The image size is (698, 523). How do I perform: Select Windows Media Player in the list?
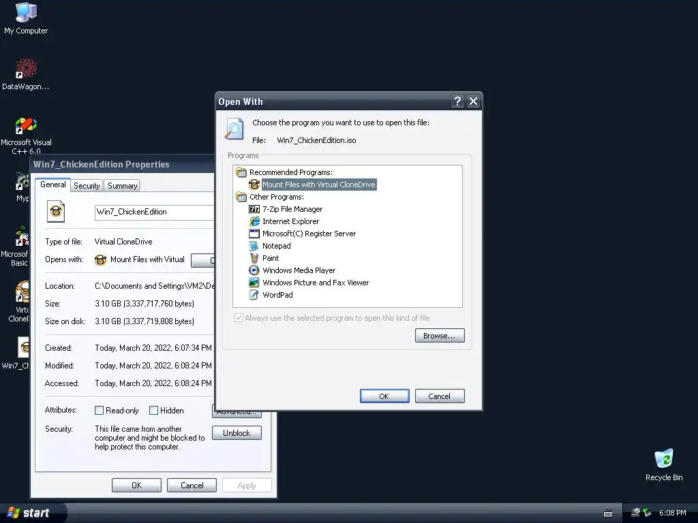(x=299, y=270)
